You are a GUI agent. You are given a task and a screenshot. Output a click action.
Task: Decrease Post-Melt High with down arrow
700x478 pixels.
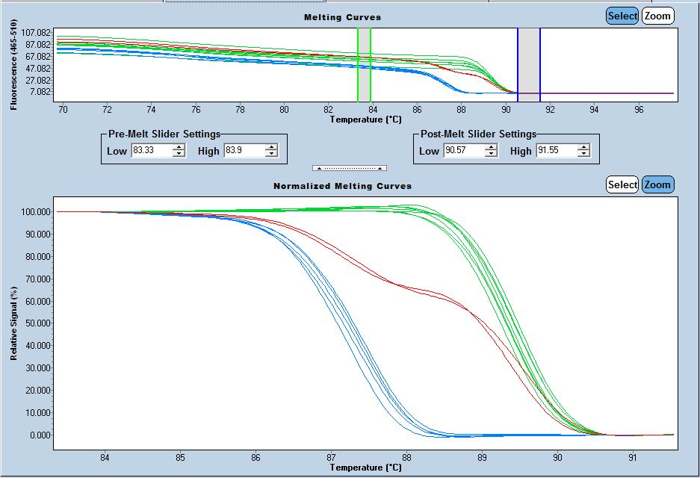pos(583,155)
